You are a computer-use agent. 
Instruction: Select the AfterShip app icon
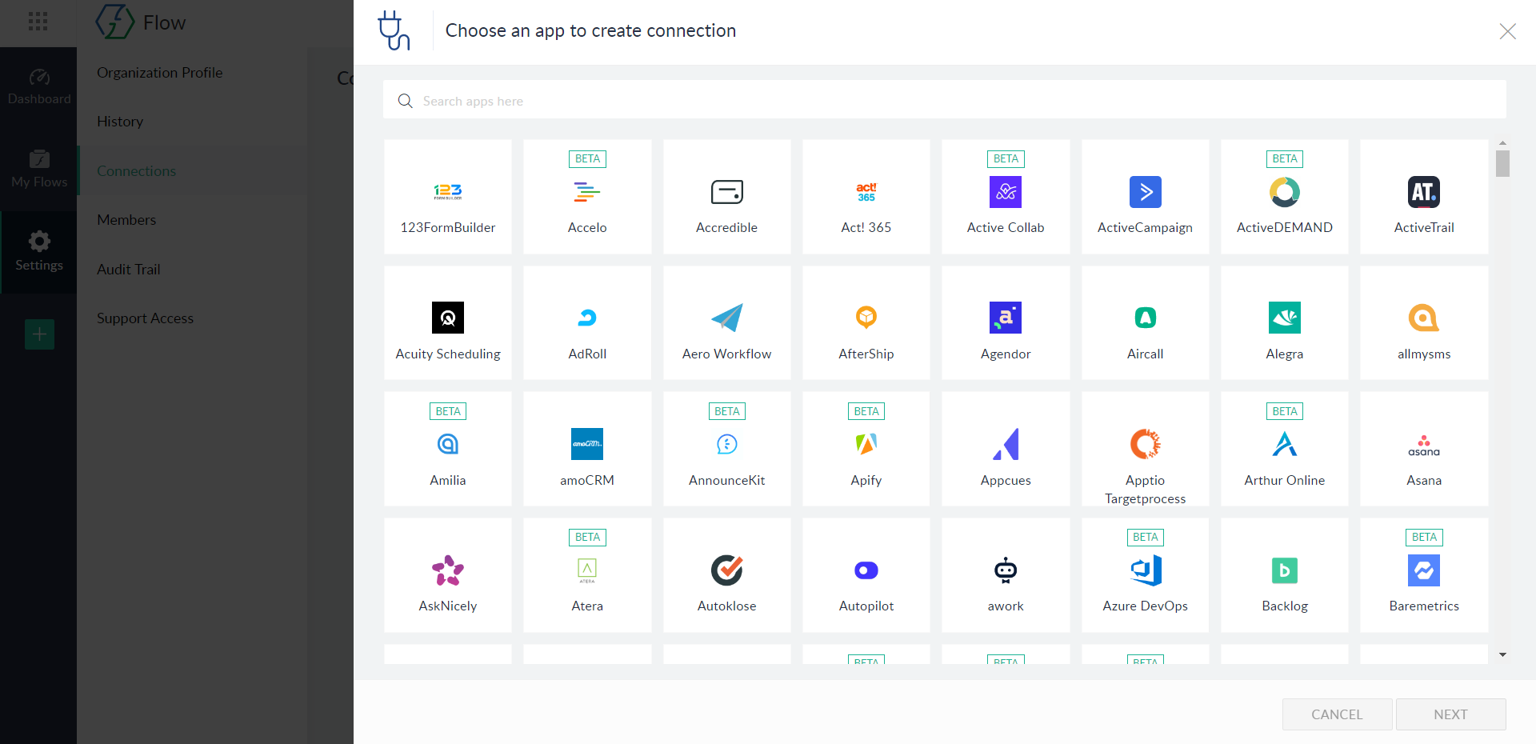point(866,318)
